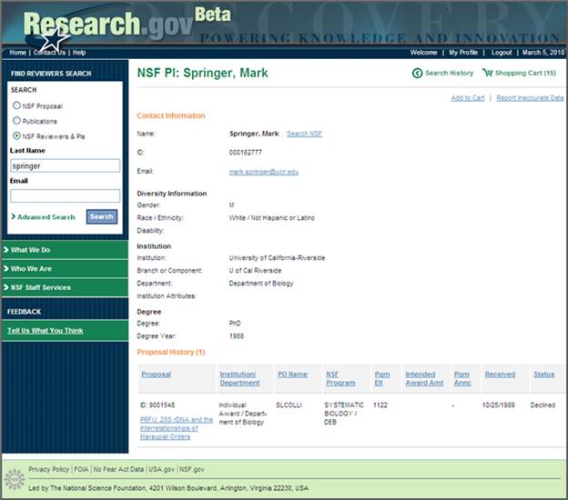This screenshot has width=568, height=500.
Task: Sort by the Received column header
Action: 500,374
